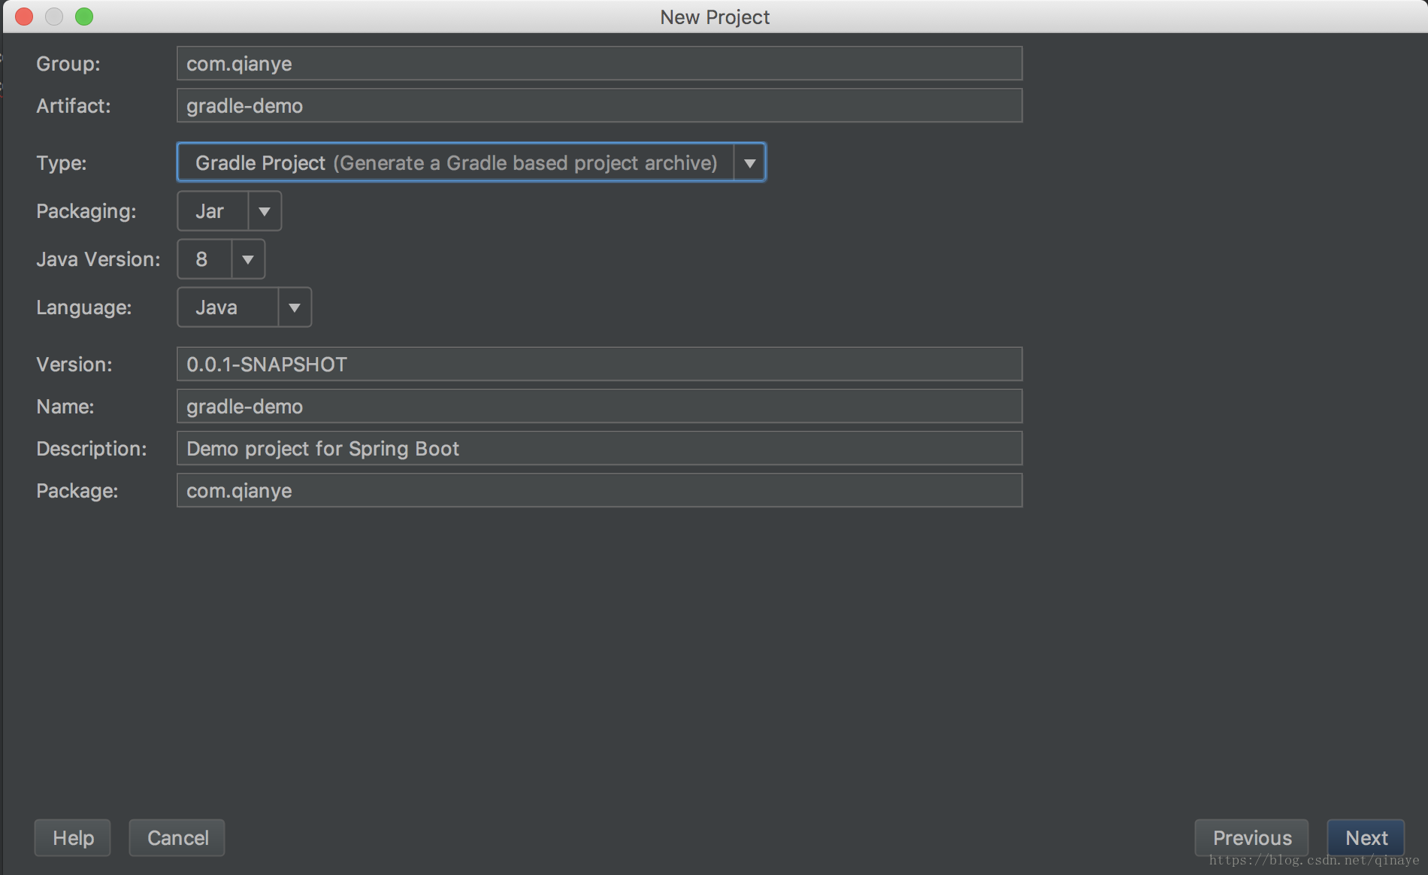This screenshot has width=1428, height=875.
Task: Click the Java language combo box
Action: point(228,307)
